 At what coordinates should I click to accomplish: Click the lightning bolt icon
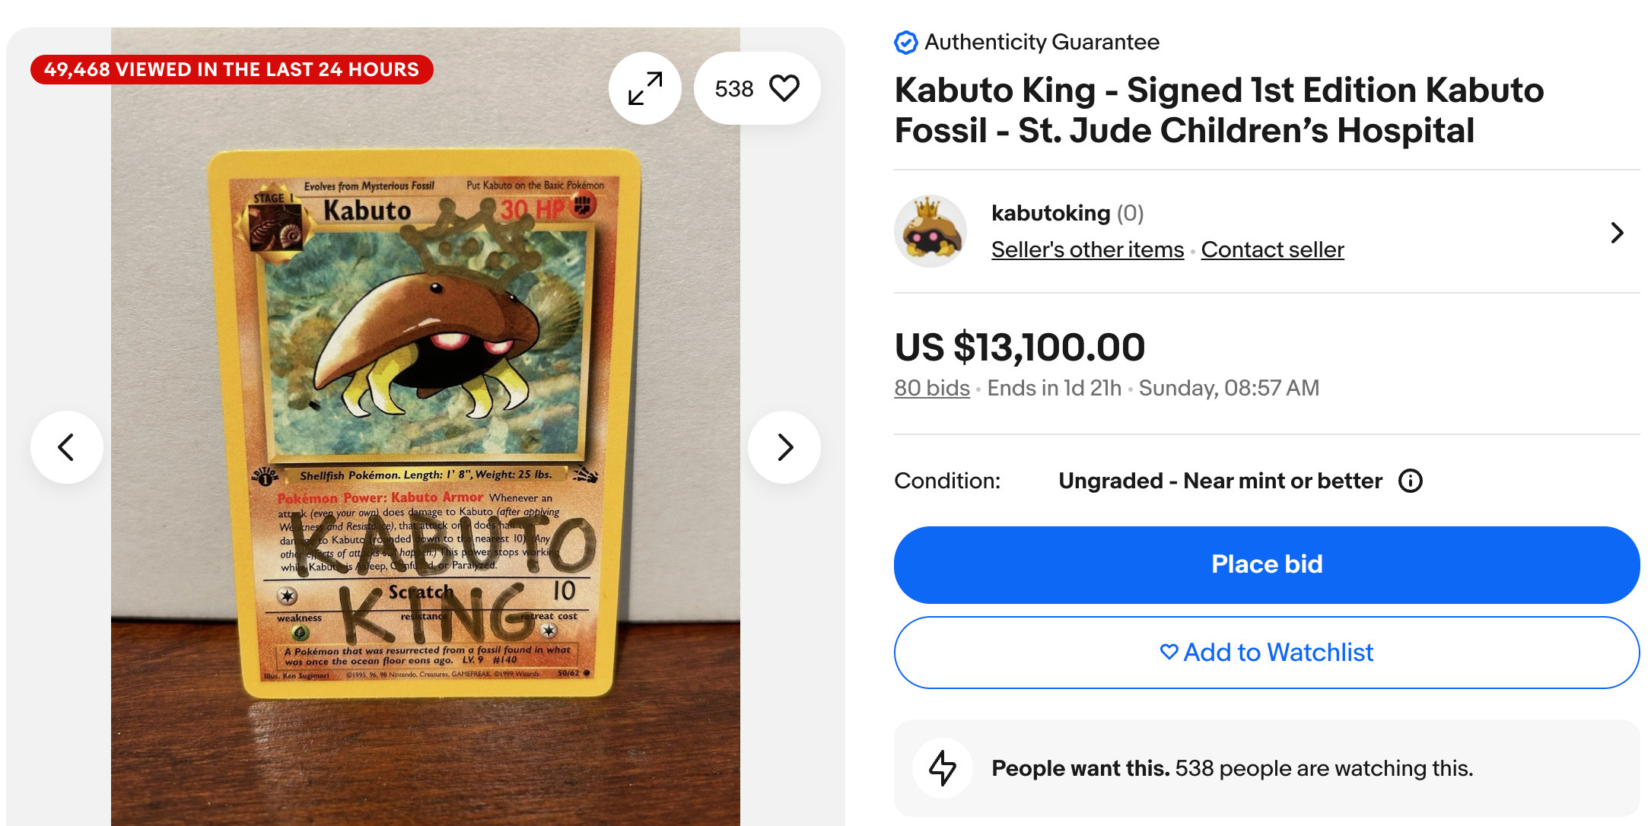coord(943,767)
